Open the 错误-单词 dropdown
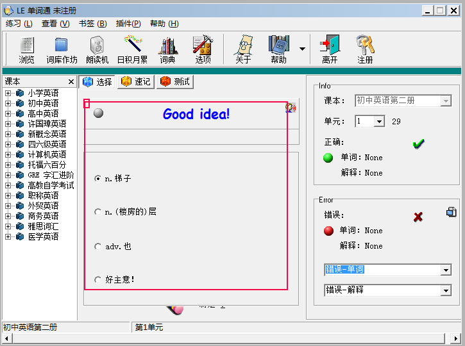The image size is (465, 346). (x=446, y=270)
